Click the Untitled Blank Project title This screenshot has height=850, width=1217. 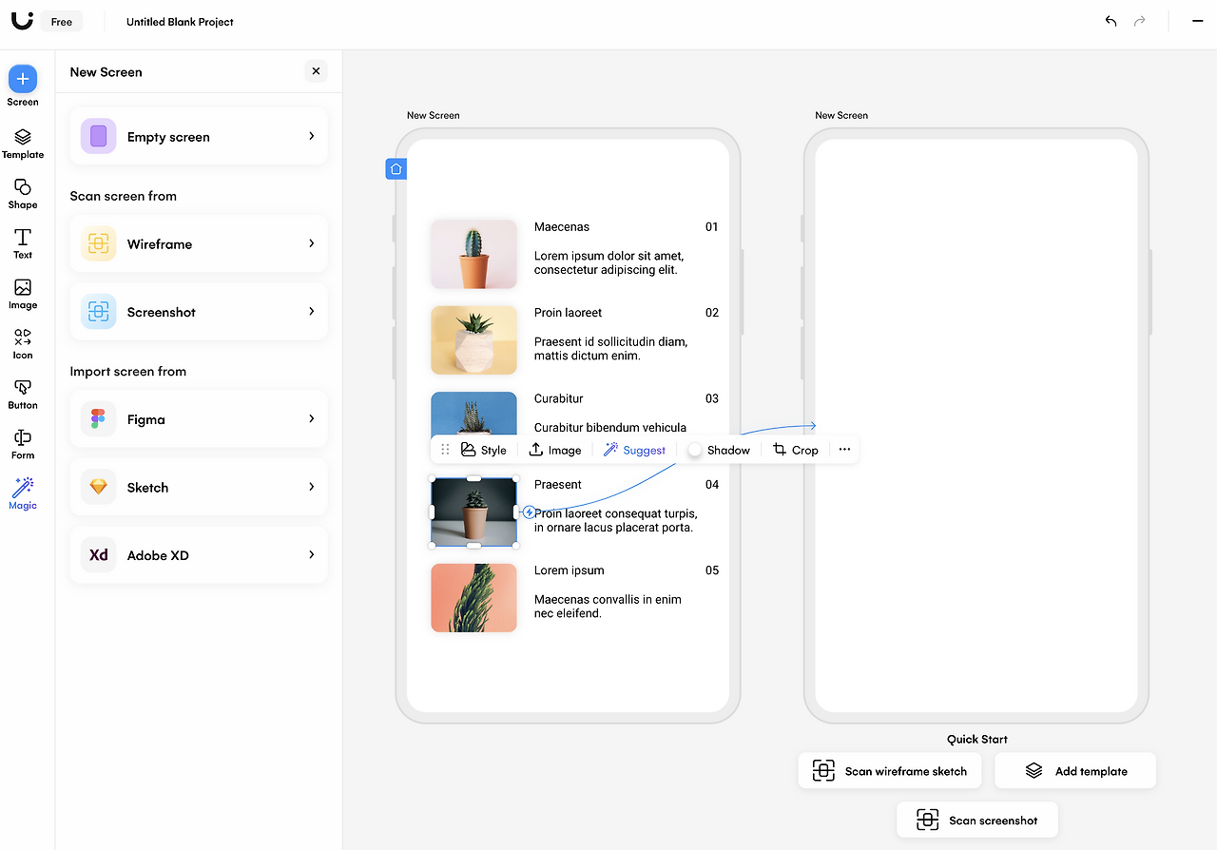click(180, 22)
